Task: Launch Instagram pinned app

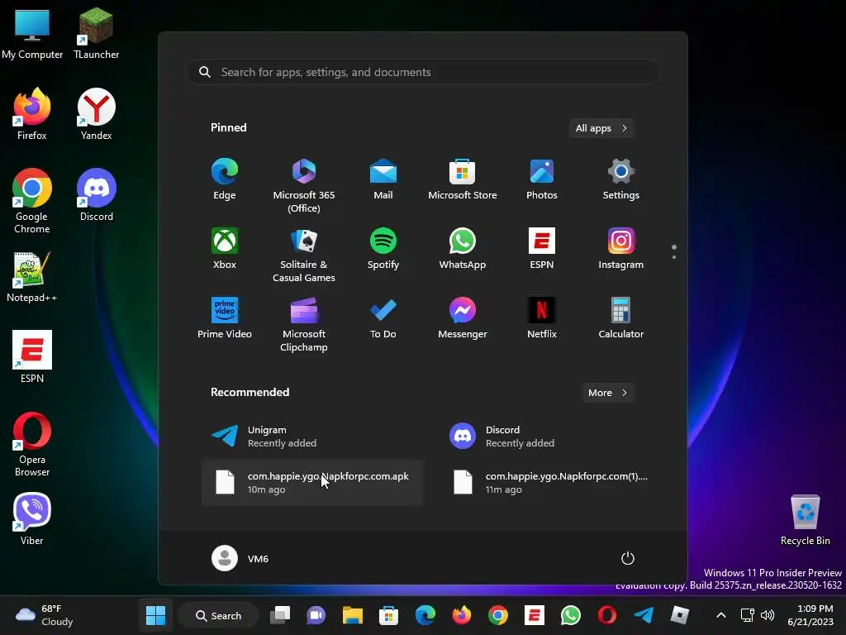Action: click(x=621, y=249)
